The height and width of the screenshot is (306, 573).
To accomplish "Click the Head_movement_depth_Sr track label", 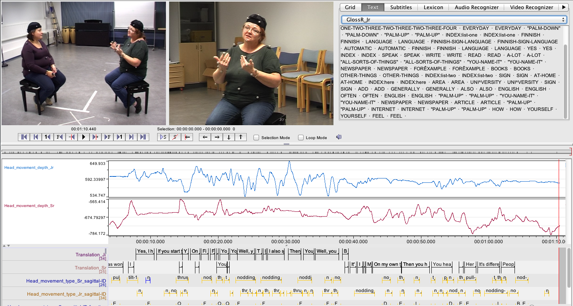I will (x=29, y=206).
